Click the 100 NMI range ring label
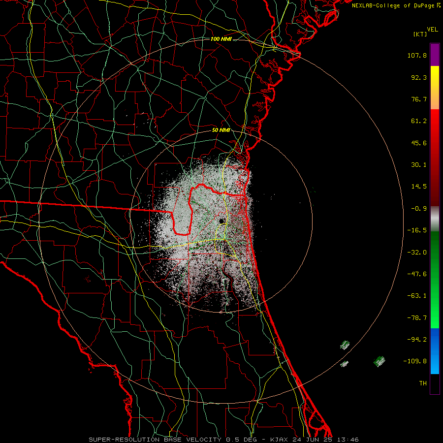The width and height of the screenshot is (443, 443). pos(221,39)
